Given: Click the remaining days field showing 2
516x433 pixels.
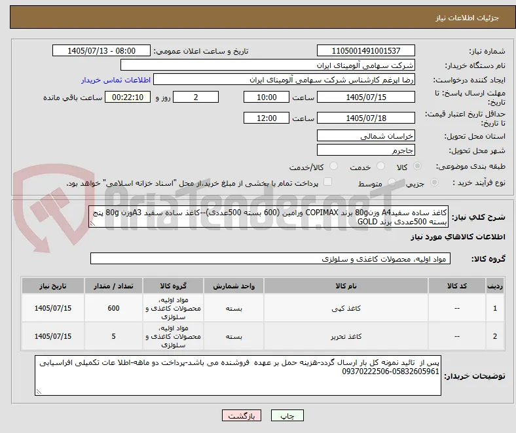Looking at the screenshot, I should pos(196,97).
